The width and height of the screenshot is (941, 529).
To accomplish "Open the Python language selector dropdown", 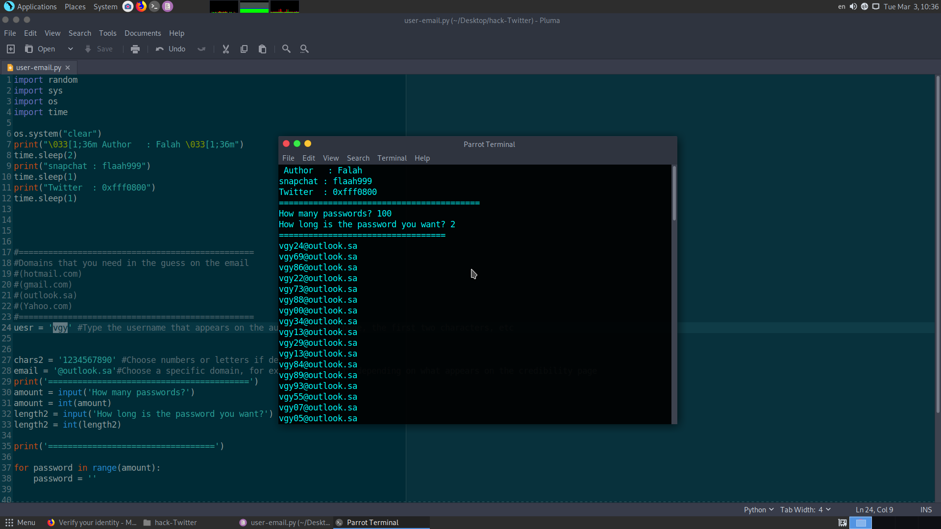I will point(758,510).
